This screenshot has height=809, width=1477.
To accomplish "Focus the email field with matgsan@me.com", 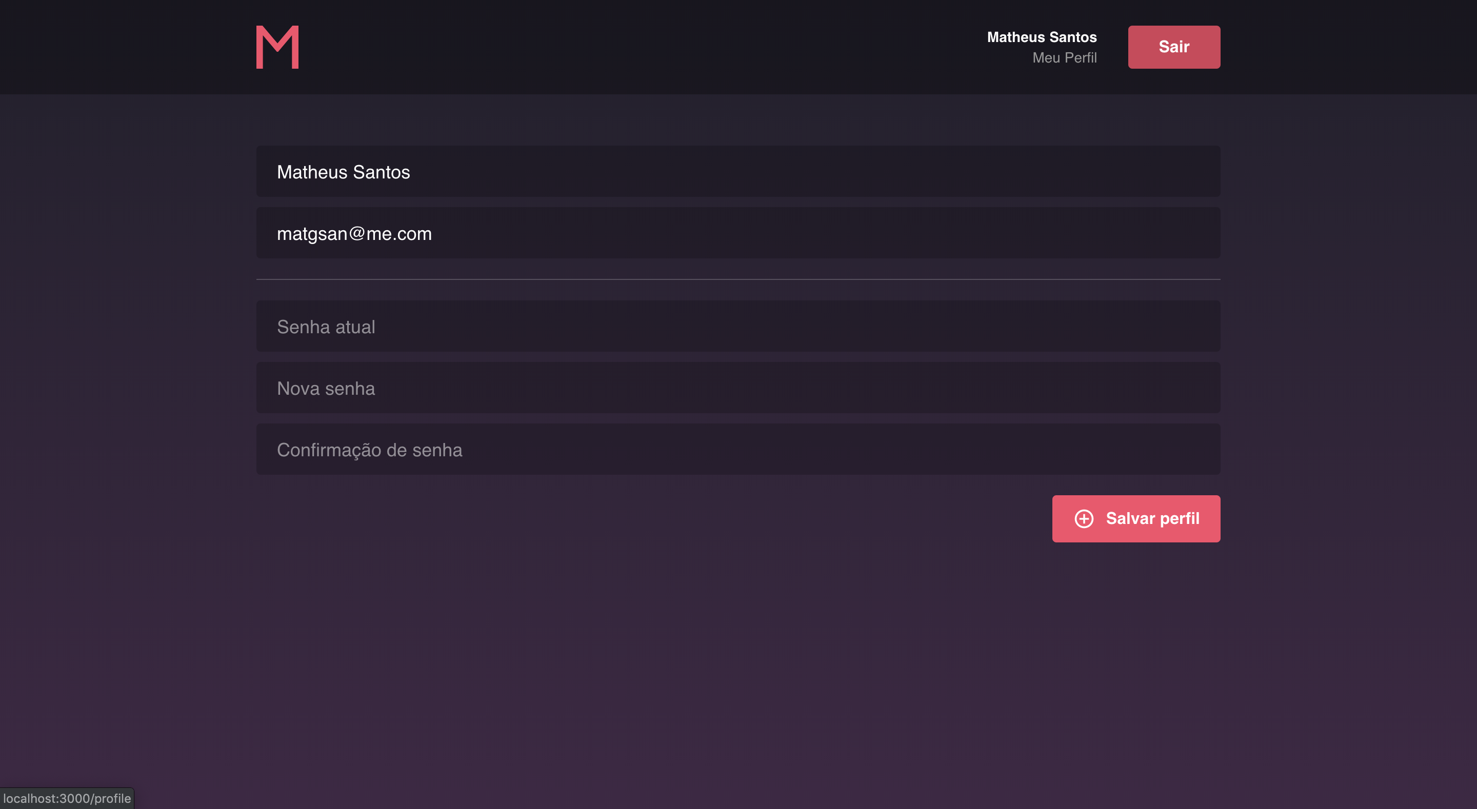I will [x=737, y=233].
